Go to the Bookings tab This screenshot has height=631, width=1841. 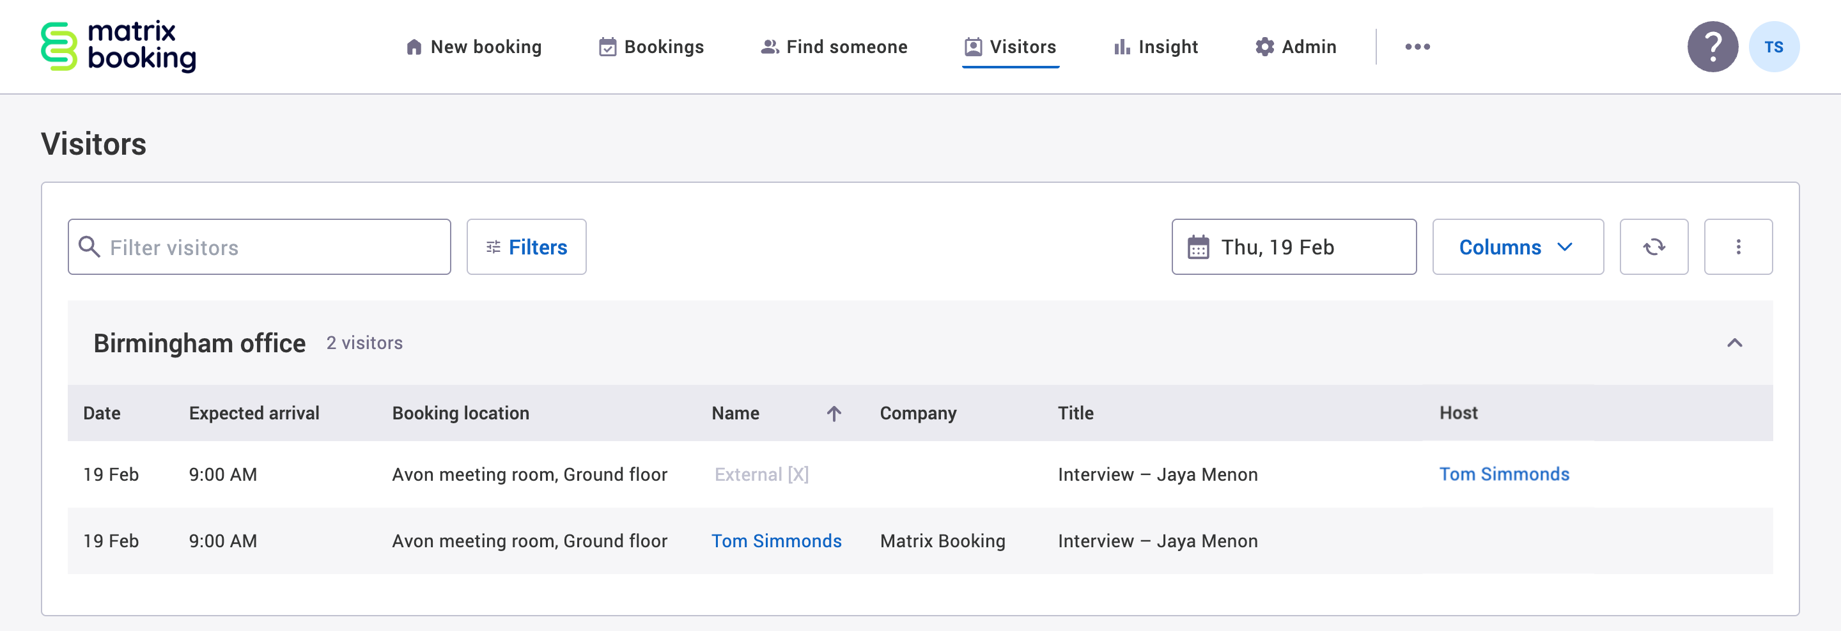click(x=651, y=47)
